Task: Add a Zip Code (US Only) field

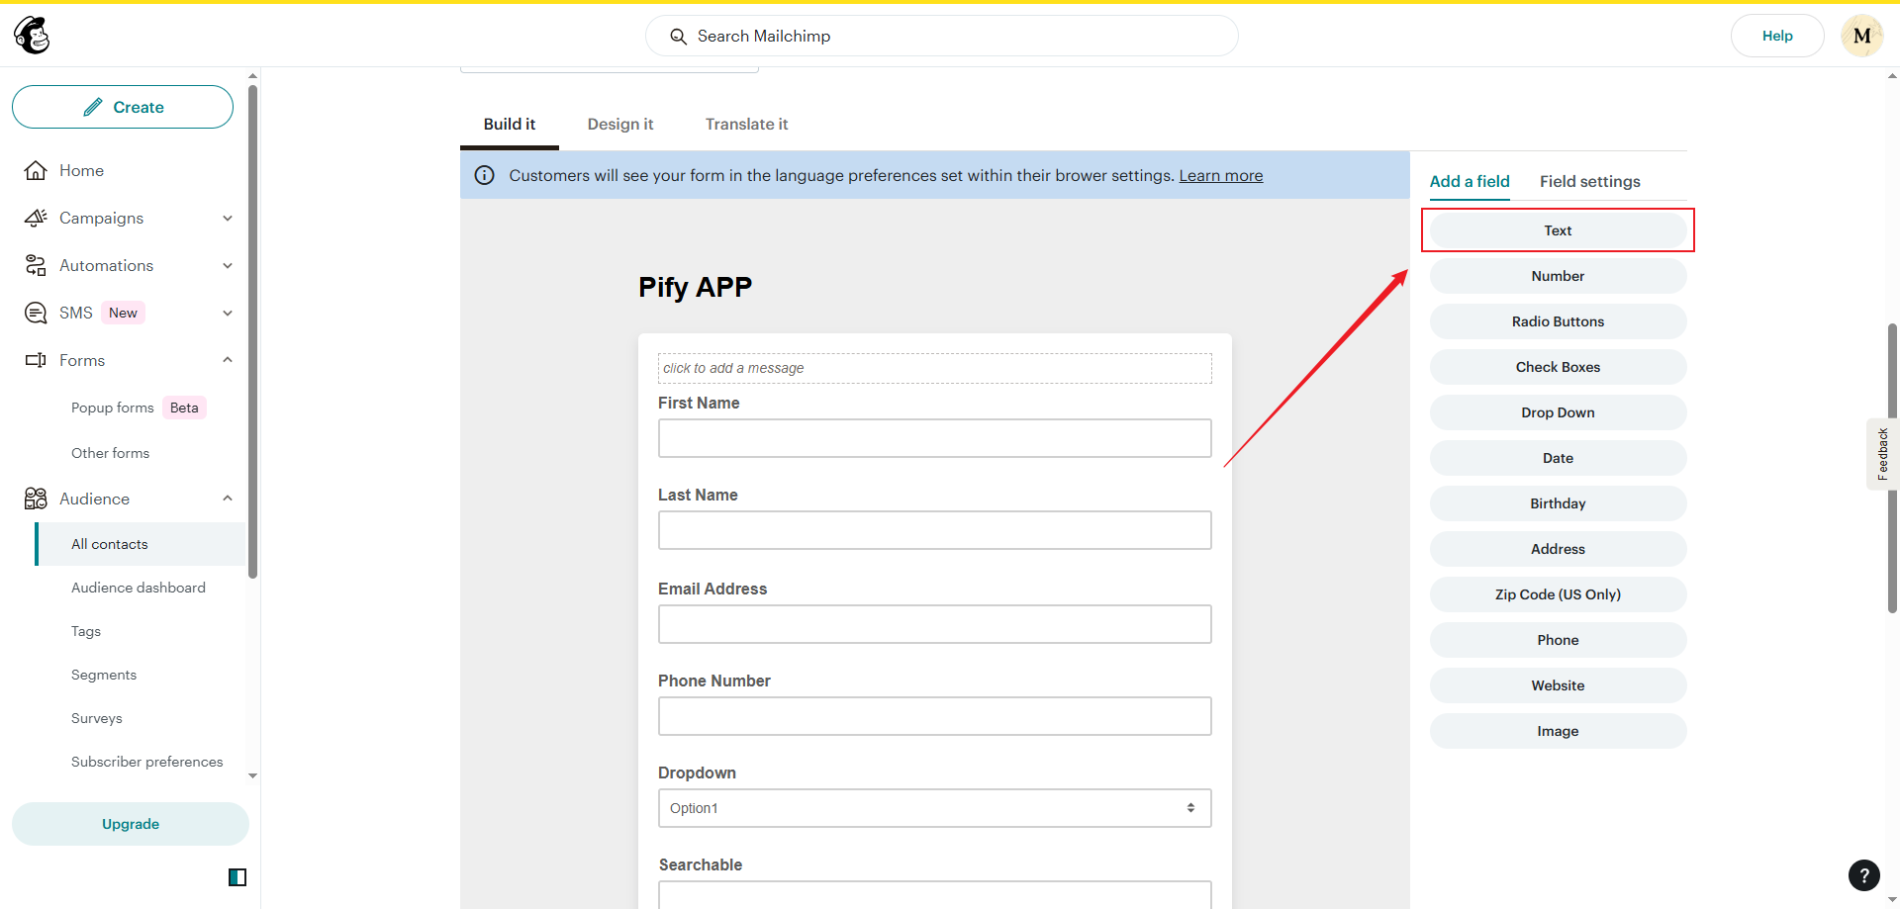Action: click(x=1558, y=594)
